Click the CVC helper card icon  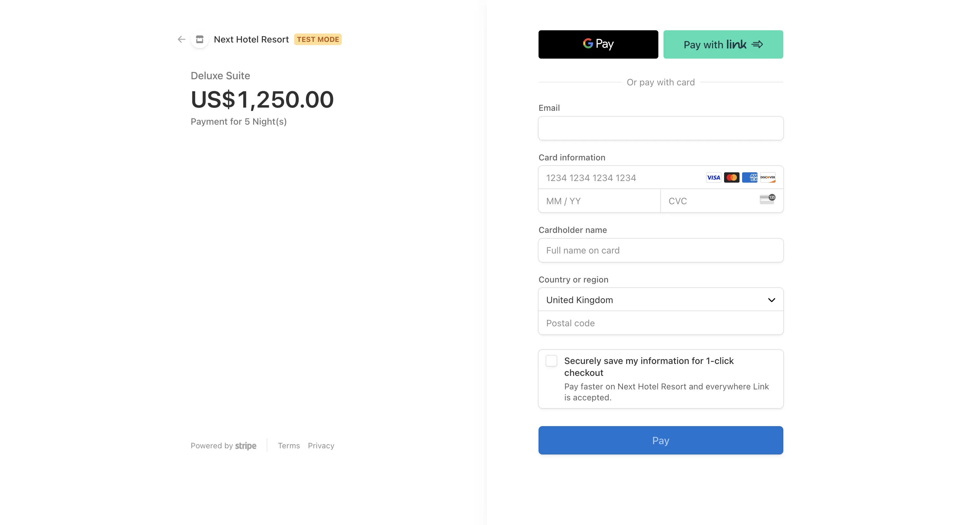coord(767,200)
